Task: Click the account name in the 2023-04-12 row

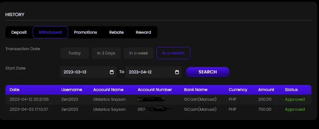Action: tap(109, 99)
